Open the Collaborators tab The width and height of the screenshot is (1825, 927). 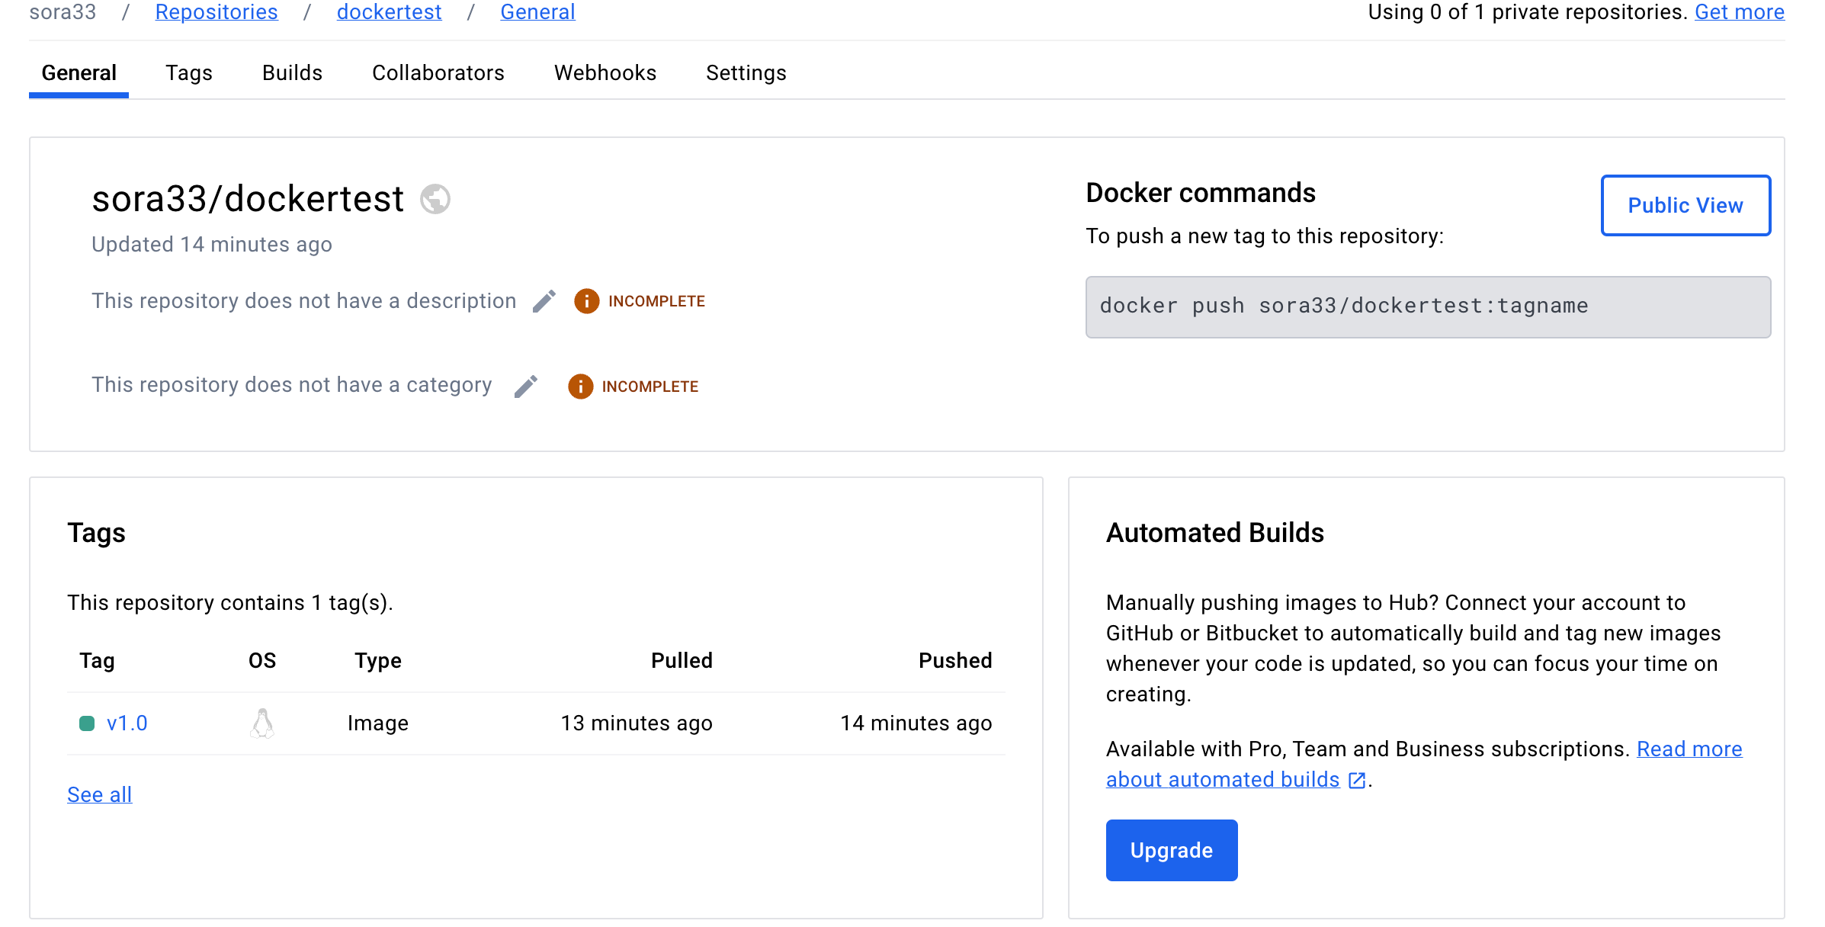pyautogui.click(x=438, y=73)
